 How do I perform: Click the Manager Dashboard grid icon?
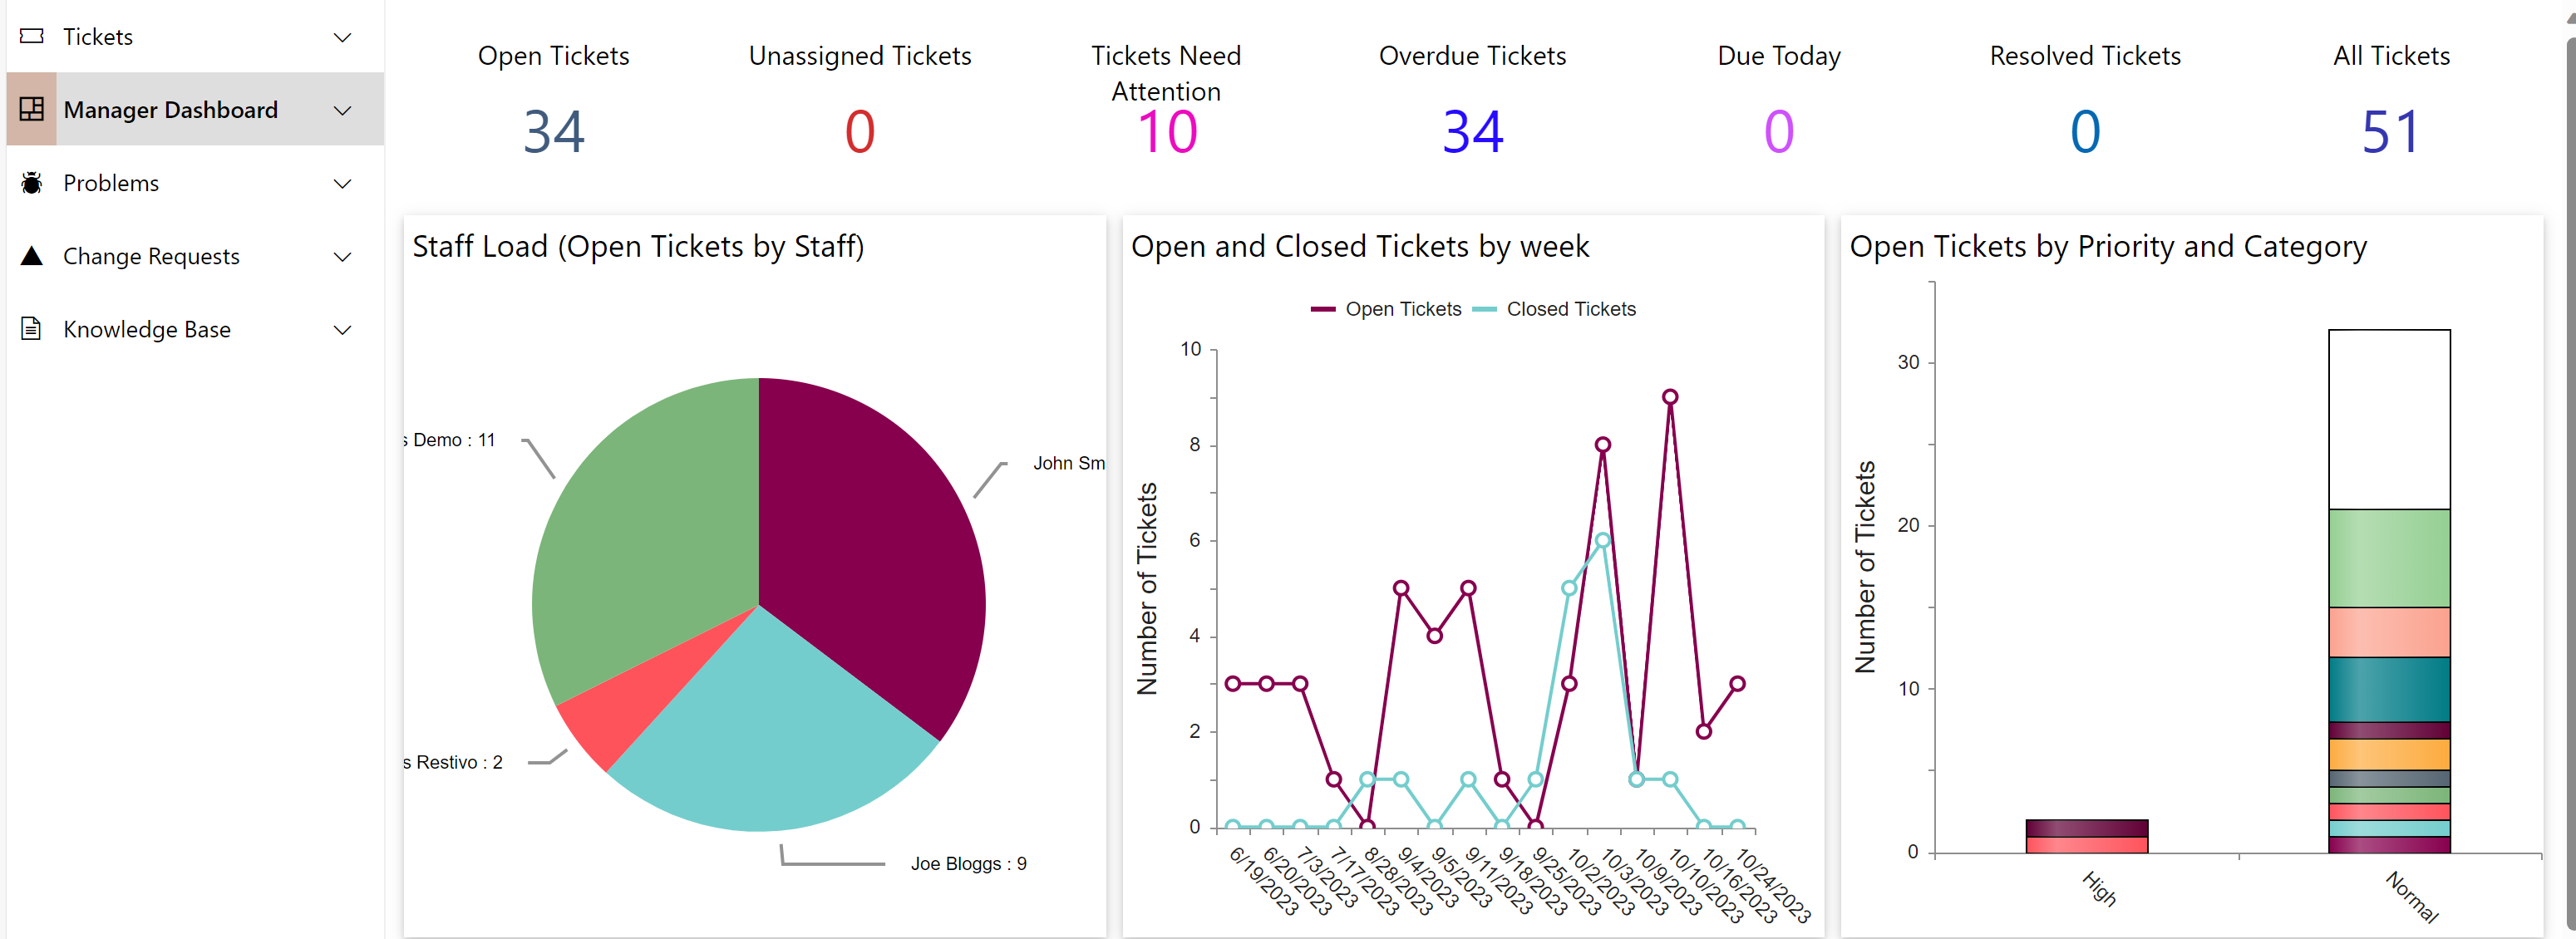(32, 110)
